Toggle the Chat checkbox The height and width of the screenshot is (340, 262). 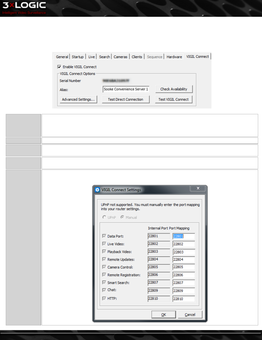104,290
